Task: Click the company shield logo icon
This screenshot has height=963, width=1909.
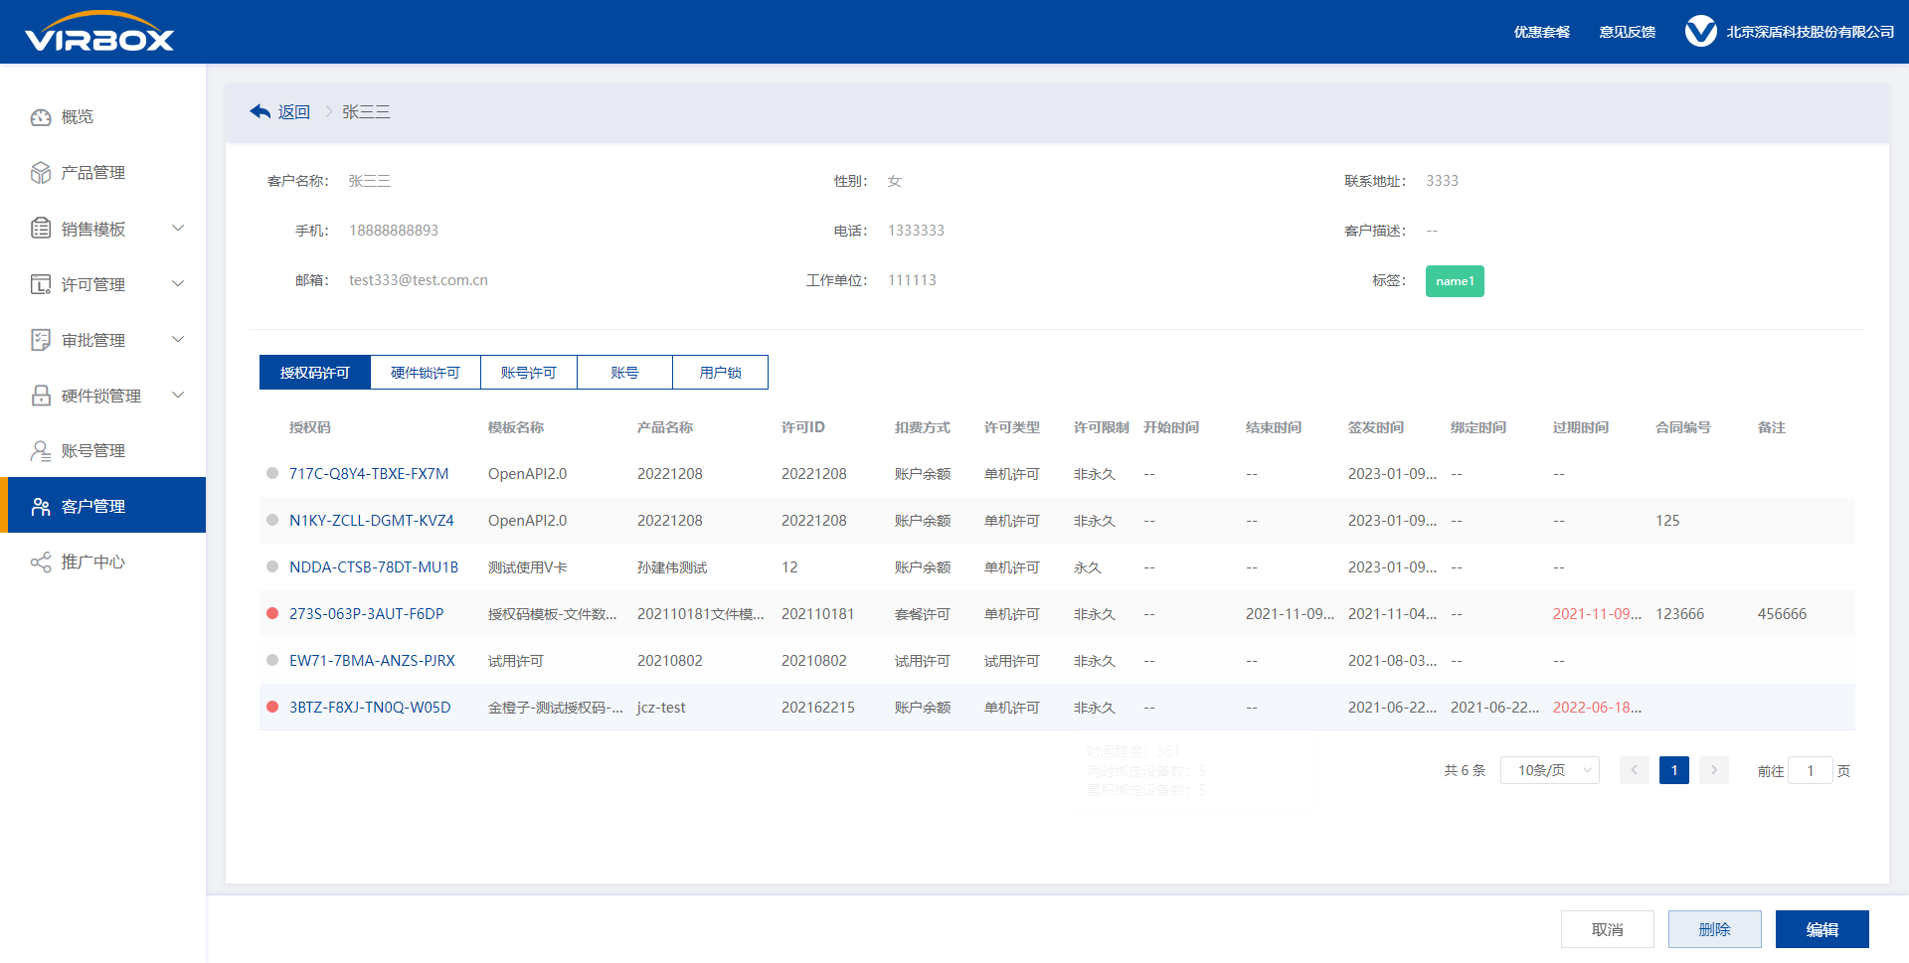Action: [x=1700, y=32]
